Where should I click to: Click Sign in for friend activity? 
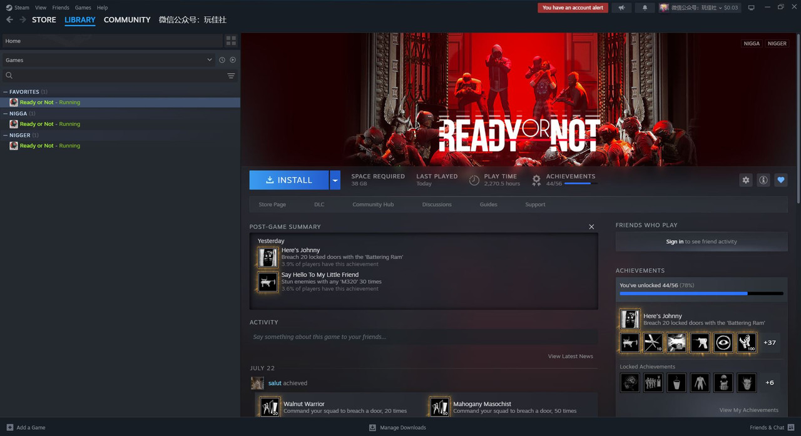(x=675, y=241)
